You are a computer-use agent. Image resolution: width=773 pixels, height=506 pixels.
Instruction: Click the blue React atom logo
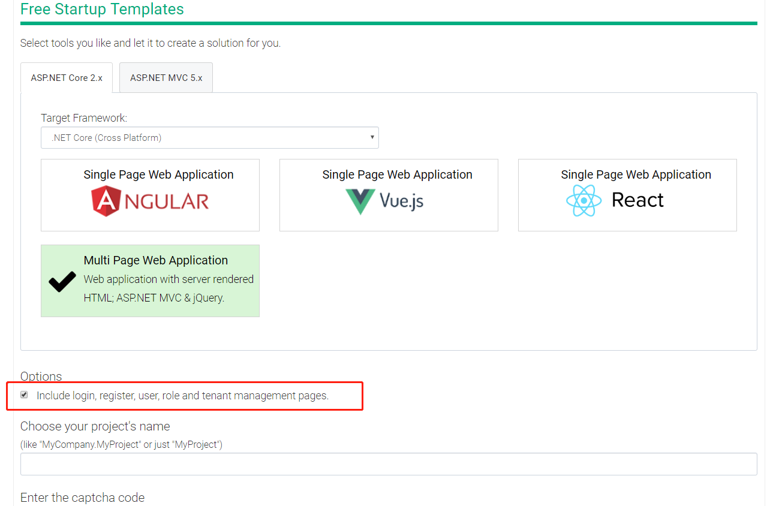583,200
